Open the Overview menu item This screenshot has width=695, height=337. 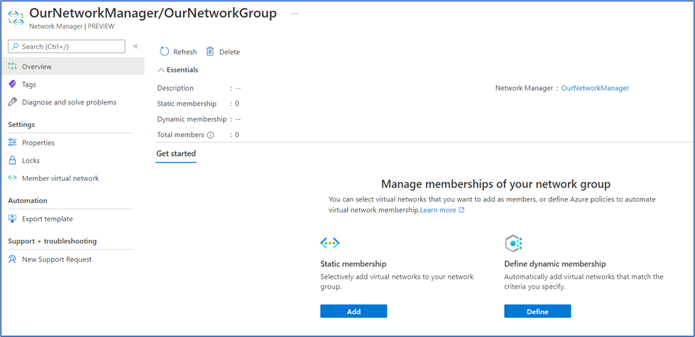tap(36, 67)
